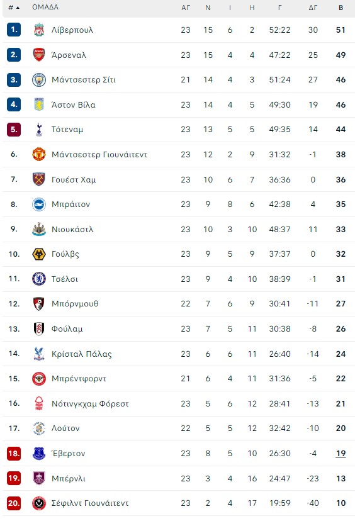Click the red rank 20 badge

click(x=14, y=503)
